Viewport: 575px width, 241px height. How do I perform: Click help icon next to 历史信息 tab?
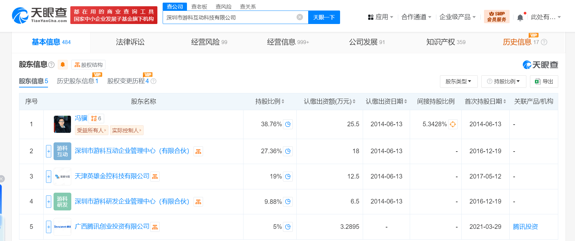[544, 42]
